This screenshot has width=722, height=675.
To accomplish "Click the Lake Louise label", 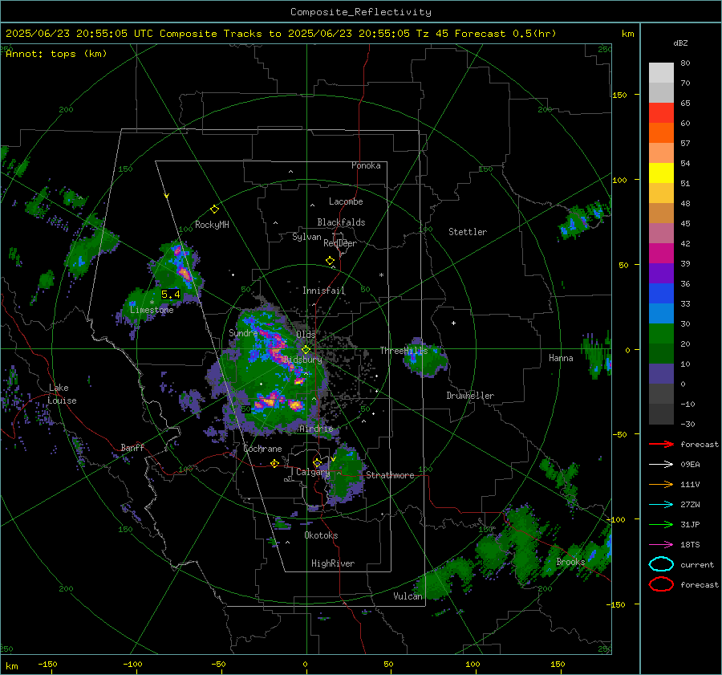I will (x=63, y=394).
